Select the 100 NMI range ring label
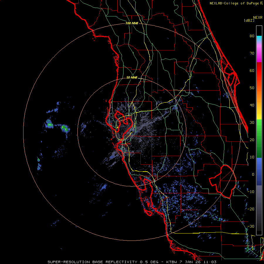 click(132, 23)
